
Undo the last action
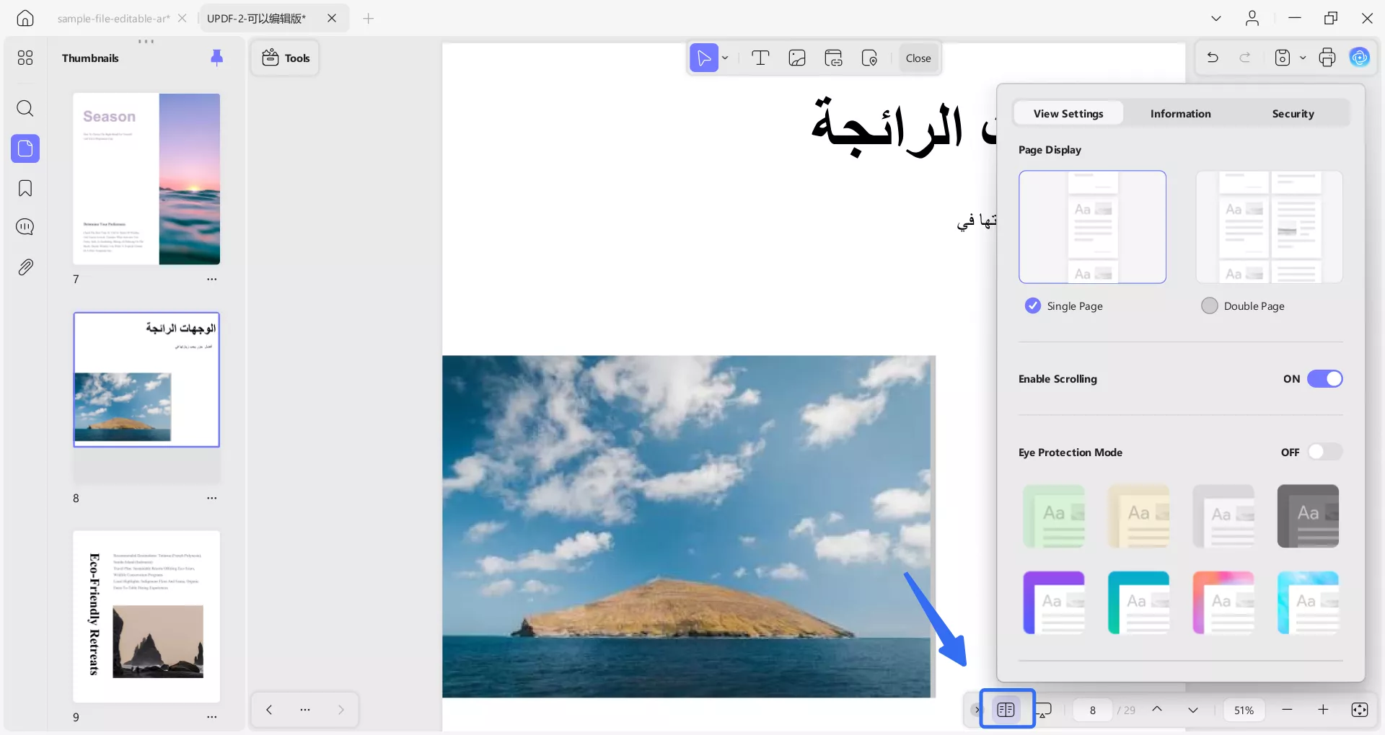click(x=1213, y=58)
